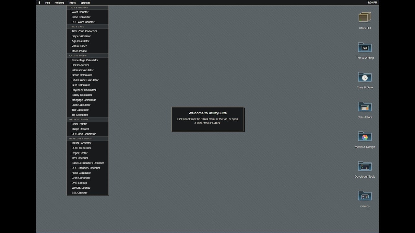Click the Welcome to UtilitySuite heading

(207, 113)
